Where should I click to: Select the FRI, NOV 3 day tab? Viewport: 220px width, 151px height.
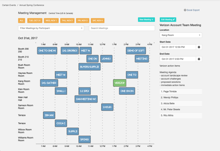[x=83, y=21]
